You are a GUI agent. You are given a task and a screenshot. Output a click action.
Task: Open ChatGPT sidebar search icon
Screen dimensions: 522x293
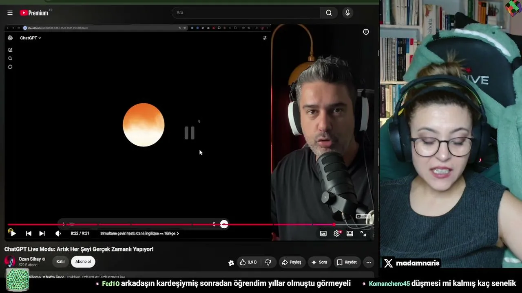click(10, 58)
